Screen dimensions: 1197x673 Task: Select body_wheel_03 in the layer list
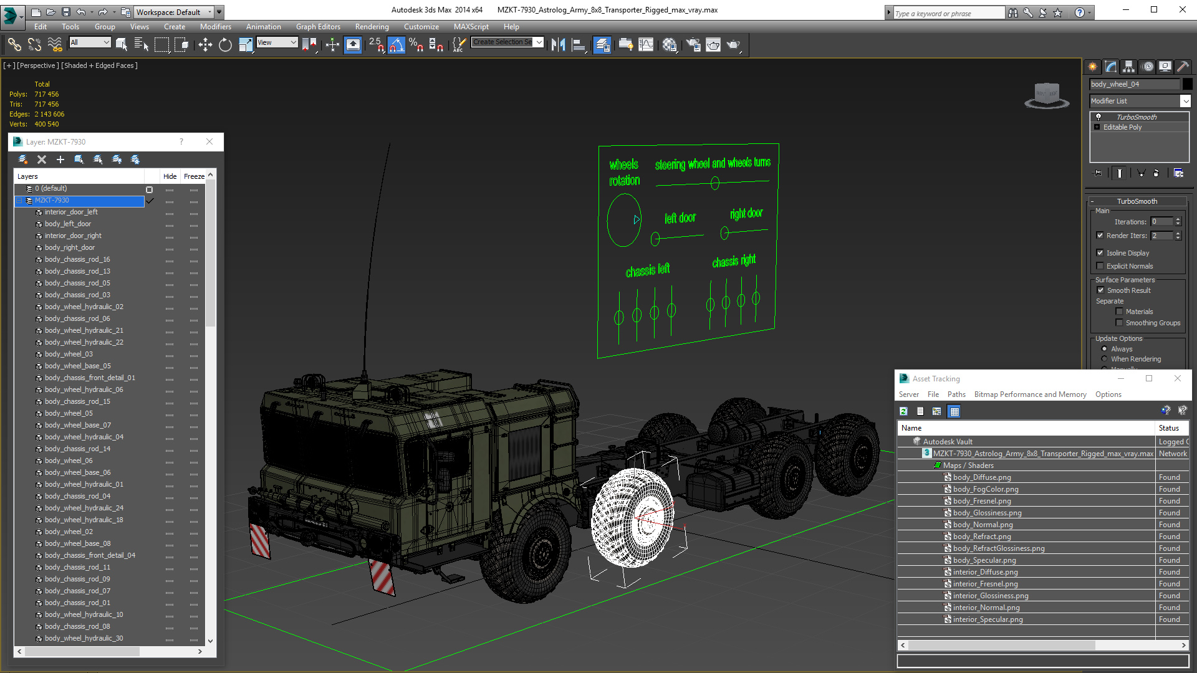(x=69, y=354)
